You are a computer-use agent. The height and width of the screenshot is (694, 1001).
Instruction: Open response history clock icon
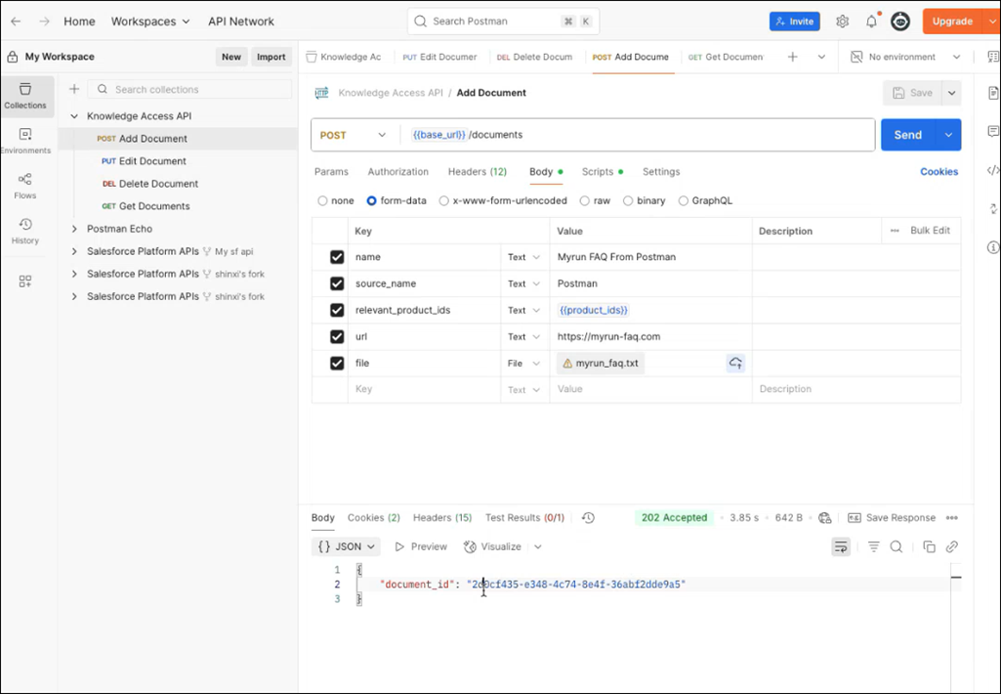coord(588,518)
